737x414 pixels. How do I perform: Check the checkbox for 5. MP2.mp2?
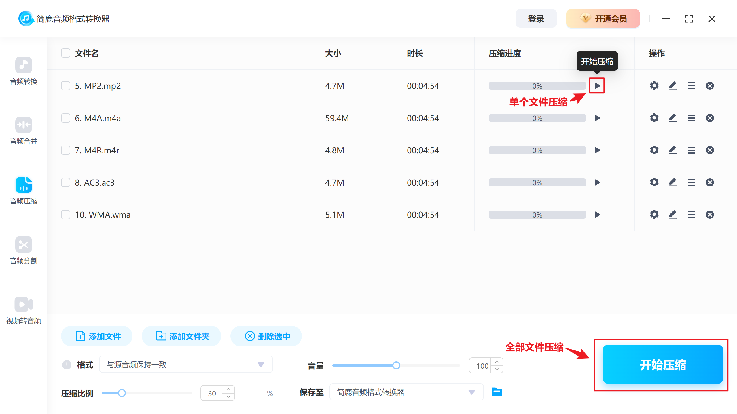point(65,85)
